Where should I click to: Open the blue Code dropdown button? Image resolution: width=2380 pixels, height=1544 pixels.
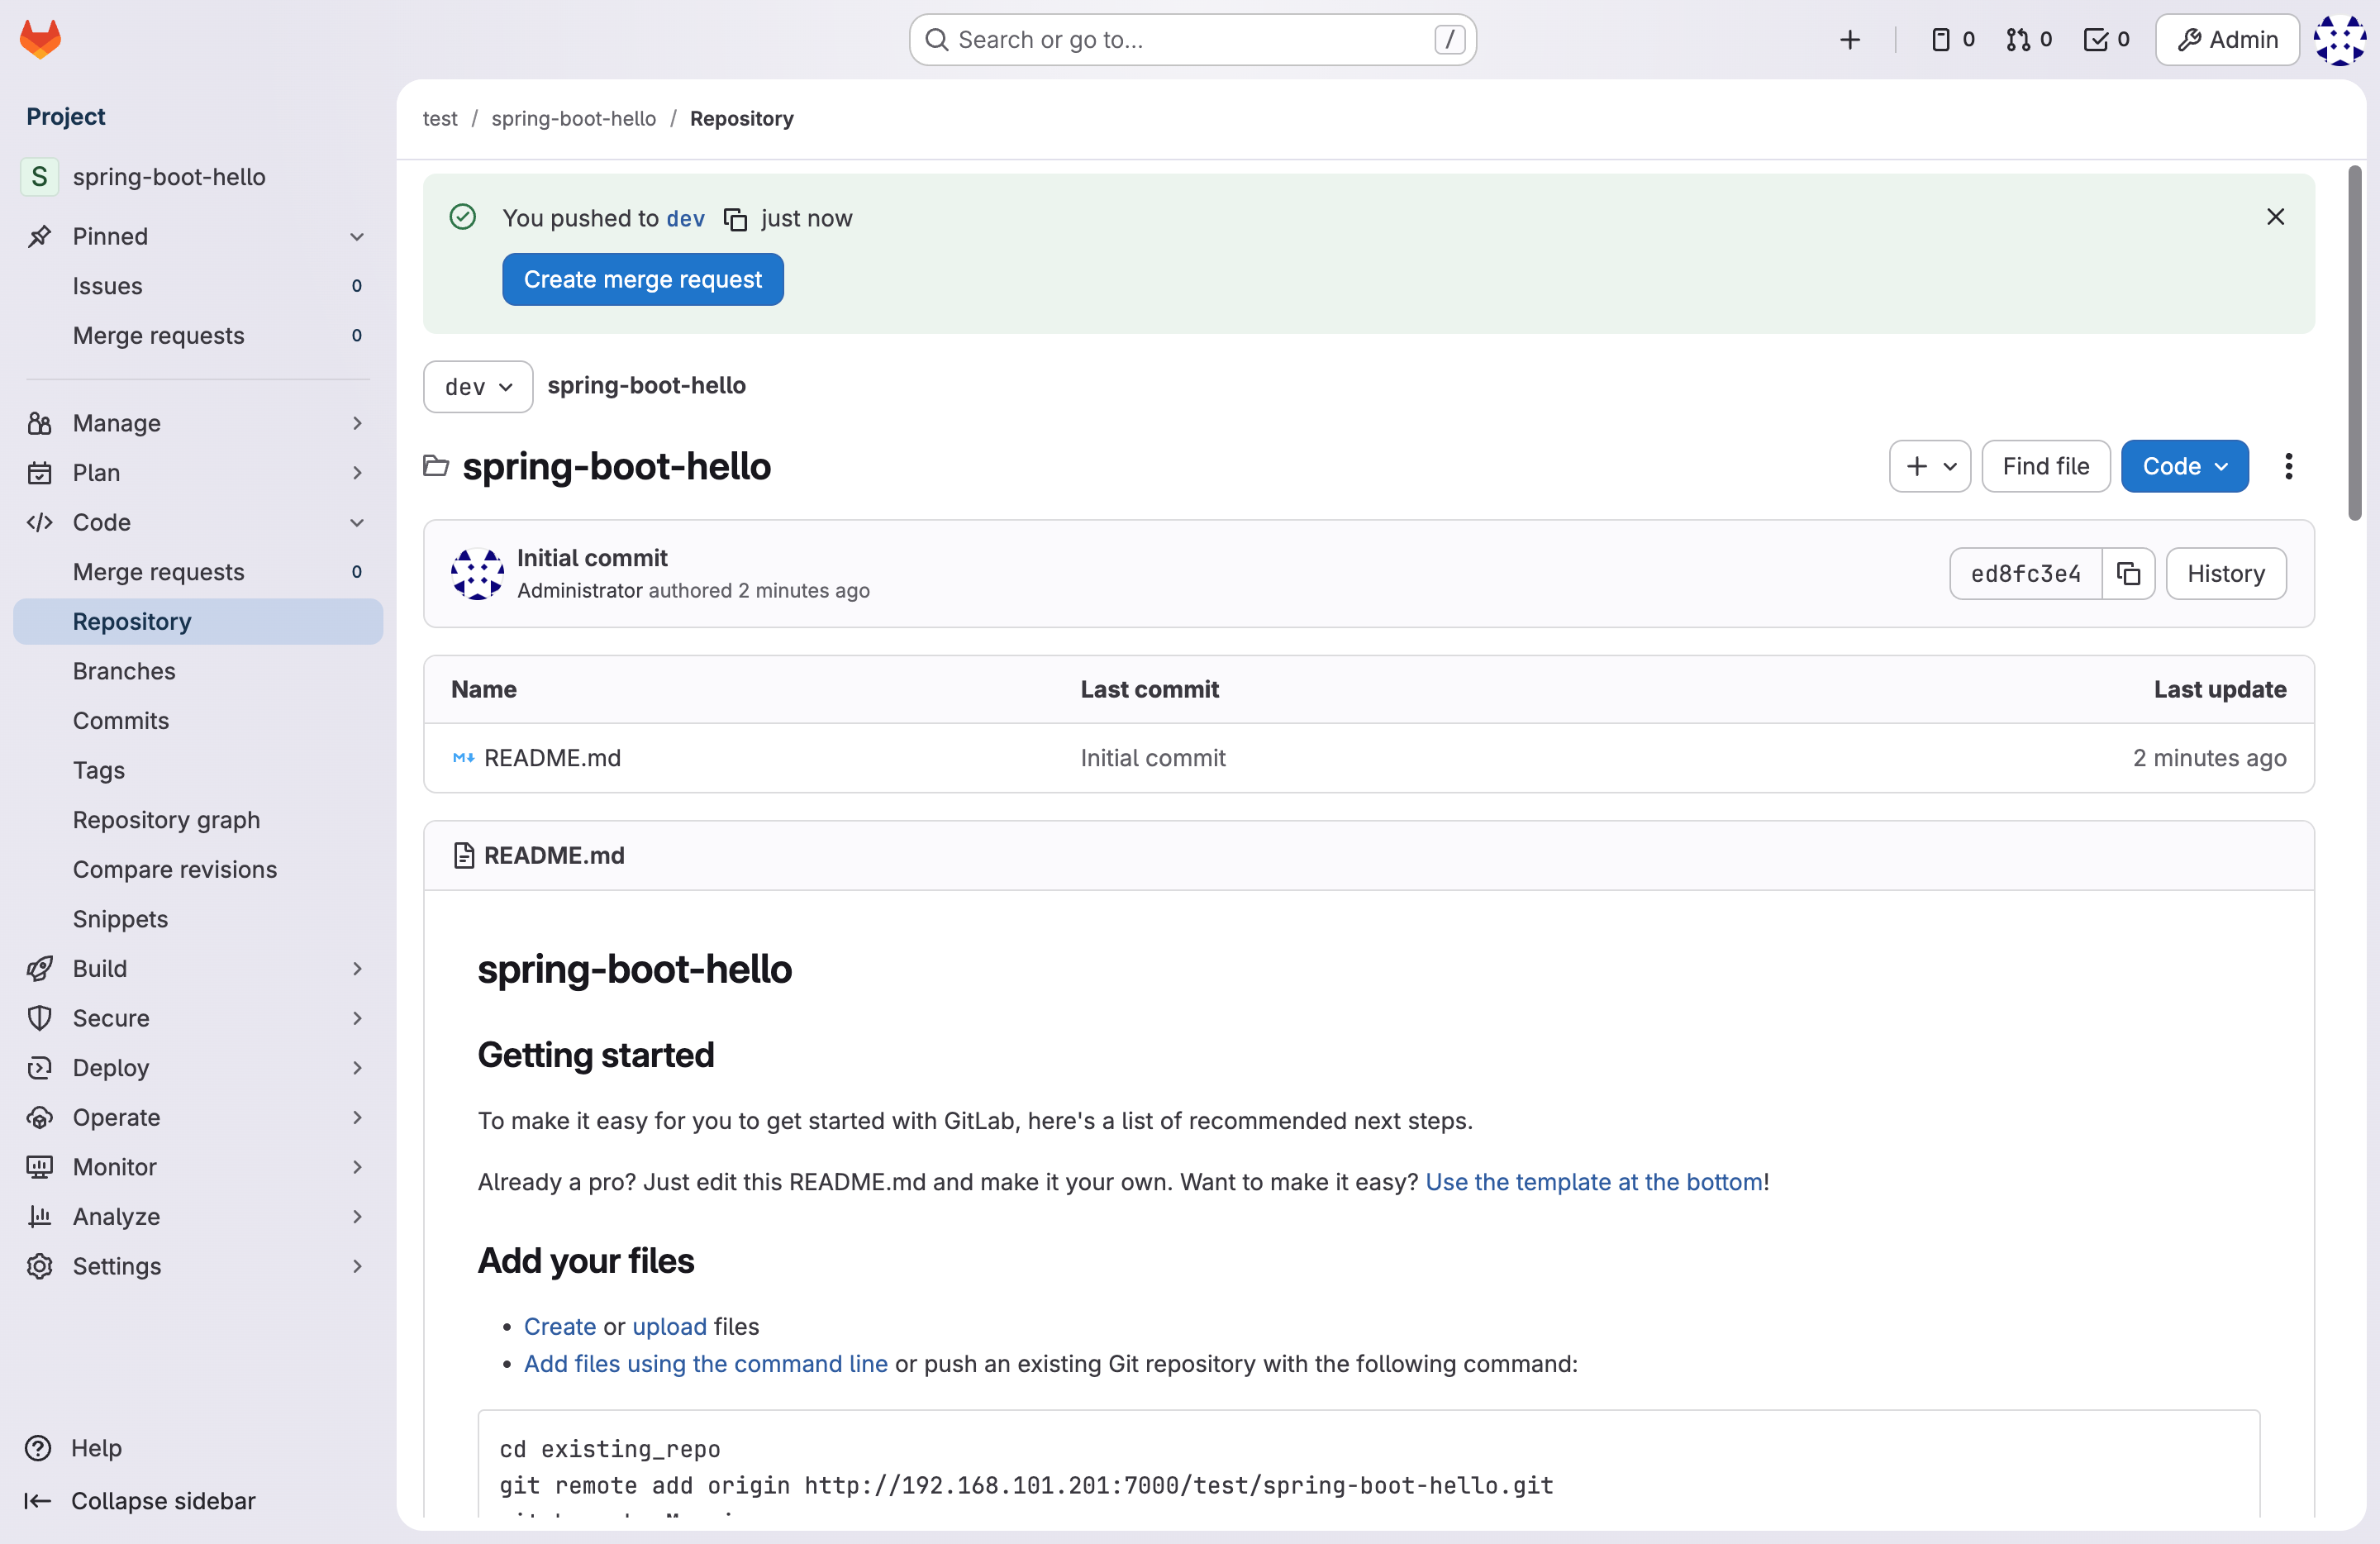click(2184, 466)
